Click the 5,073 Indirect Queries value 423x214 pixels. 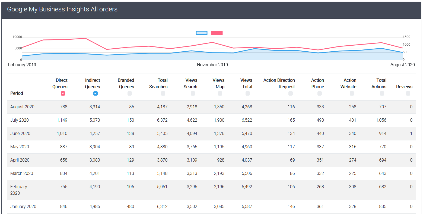pos(95,120)
